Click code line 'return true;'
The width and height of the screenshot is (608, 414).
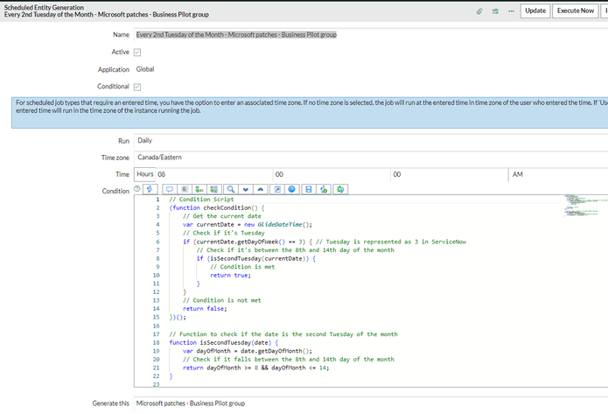230,275
